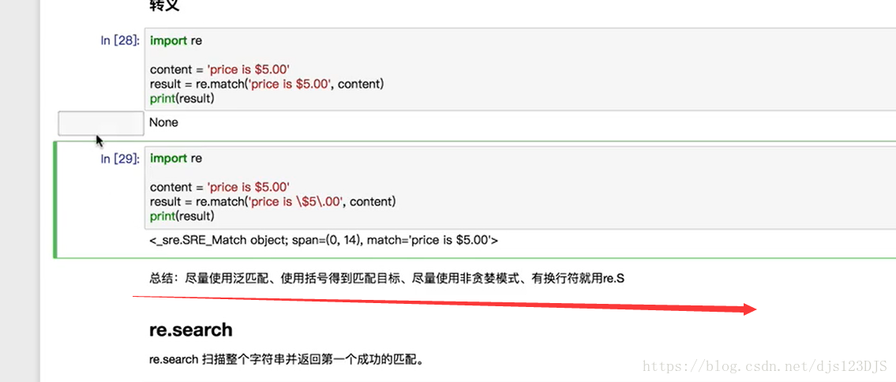Click the empty output prompt box beside None
Screen dimensions: 896x382
pos(101,123)
